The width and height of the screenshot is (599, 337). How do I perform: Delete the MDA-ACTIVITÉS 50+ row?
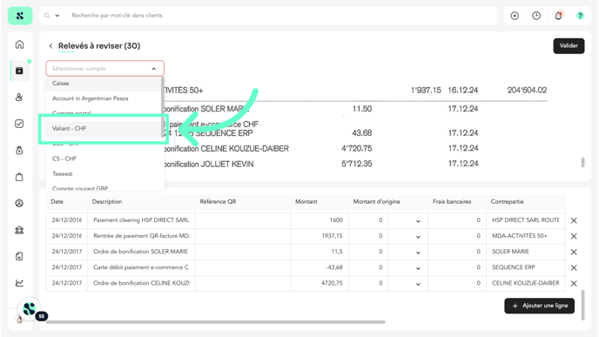[x=574, y=236]
